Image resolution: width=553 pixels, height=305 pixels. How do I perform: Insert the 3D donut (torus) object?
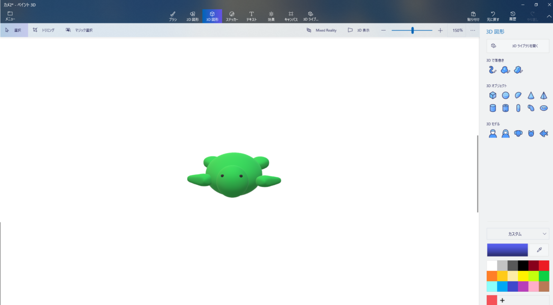click(543, 108)
